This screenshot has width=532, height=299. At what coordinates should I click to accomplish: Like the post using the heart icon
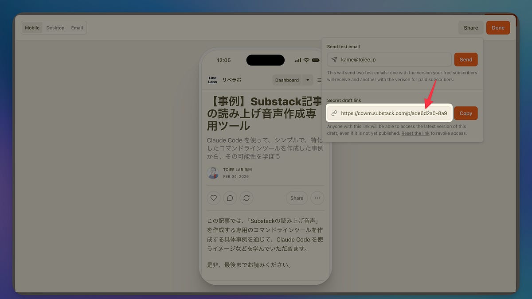point(213,198)
